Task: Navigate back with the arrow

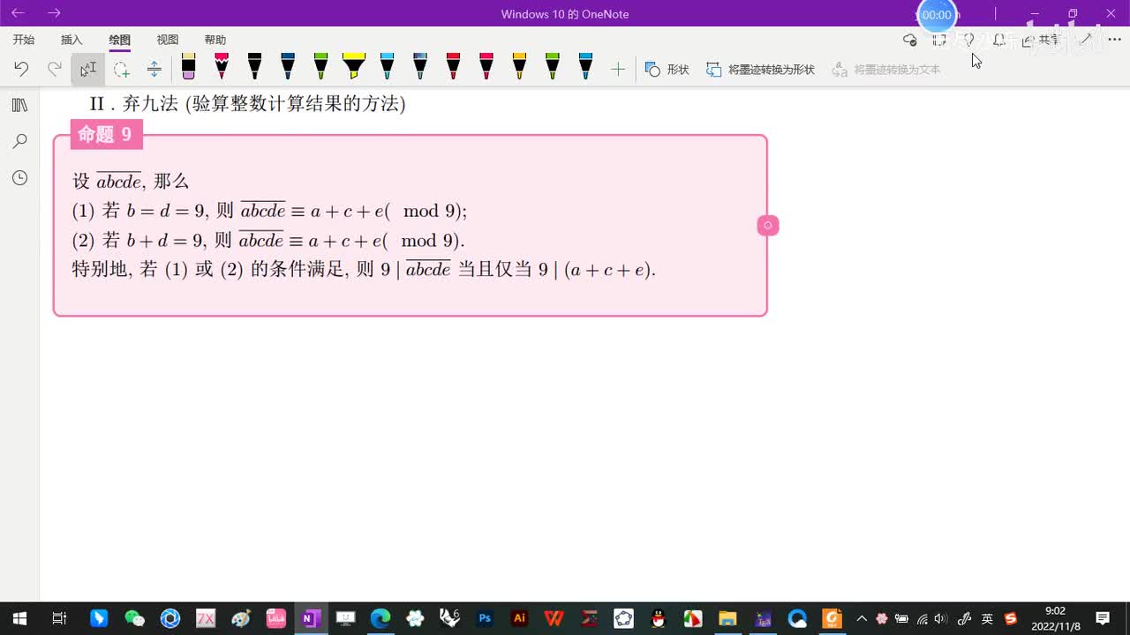Action: pos(18,13)
